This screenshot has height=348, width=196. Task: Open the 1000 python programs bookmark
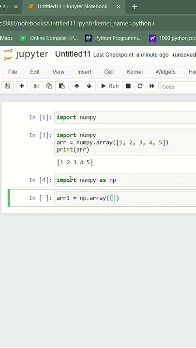[172, 38]
